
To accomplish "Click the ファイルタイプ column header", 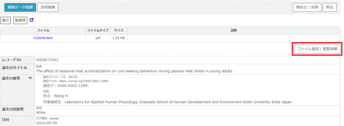I will coord(98,30).
